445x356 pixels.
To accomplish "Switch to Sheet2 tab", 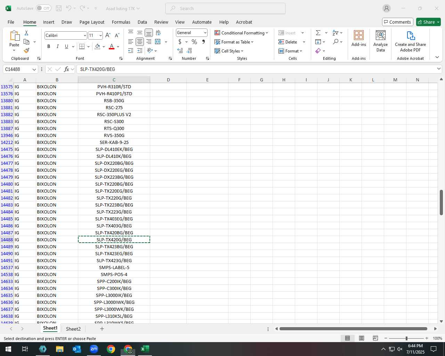I will click(x=73, y=329).
